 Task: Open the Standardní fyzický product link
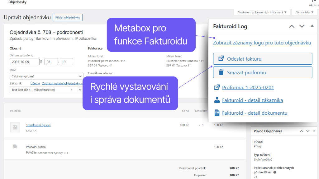pyautogui.click(x=38, y=125)
